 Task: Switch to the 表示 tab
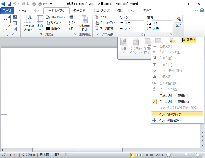click(x=133, y=11)
